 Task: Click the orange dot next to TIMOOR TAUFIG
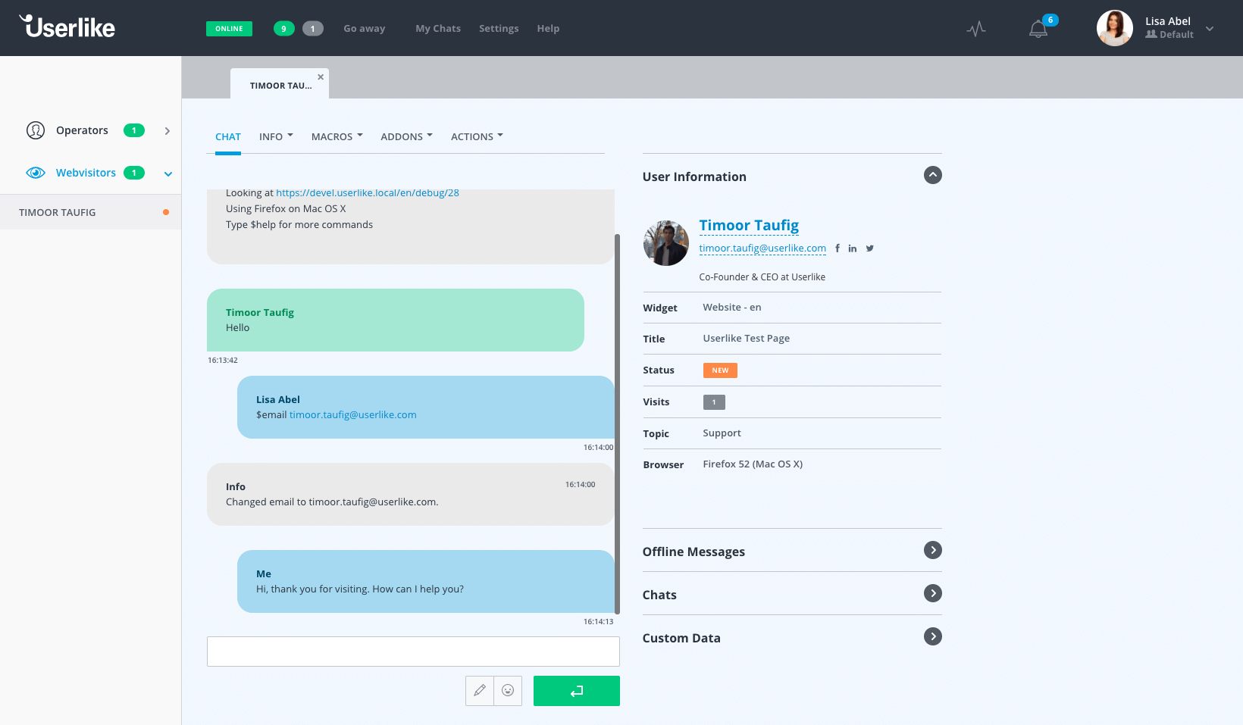pos(166,212)
